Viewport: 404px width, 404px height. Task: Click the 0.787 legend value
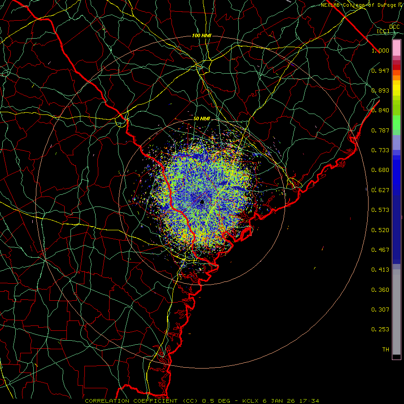click(380, 130)
